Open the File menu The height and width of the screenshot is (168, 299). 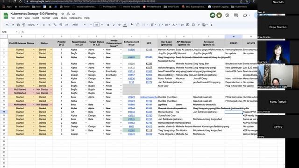coord(13,18)
